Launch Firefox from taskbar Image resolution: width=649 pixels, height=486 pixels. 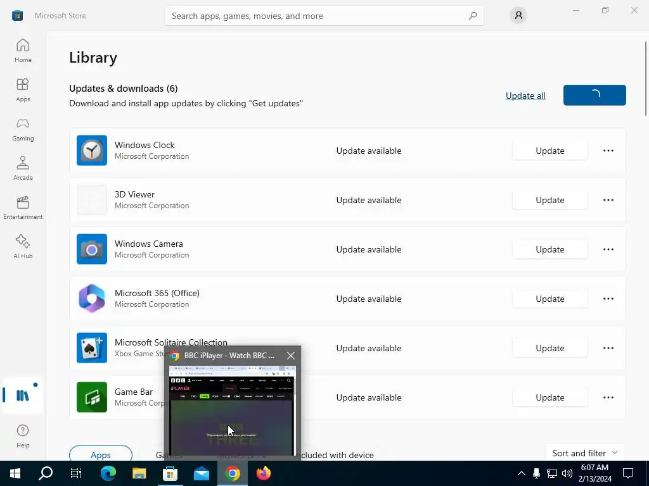click(x=264, y=473)
